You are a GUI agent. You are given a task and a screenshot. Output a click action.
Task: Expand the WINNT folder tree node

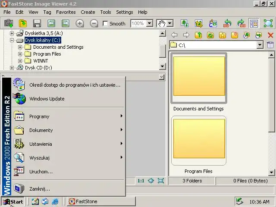coord(20,61)
